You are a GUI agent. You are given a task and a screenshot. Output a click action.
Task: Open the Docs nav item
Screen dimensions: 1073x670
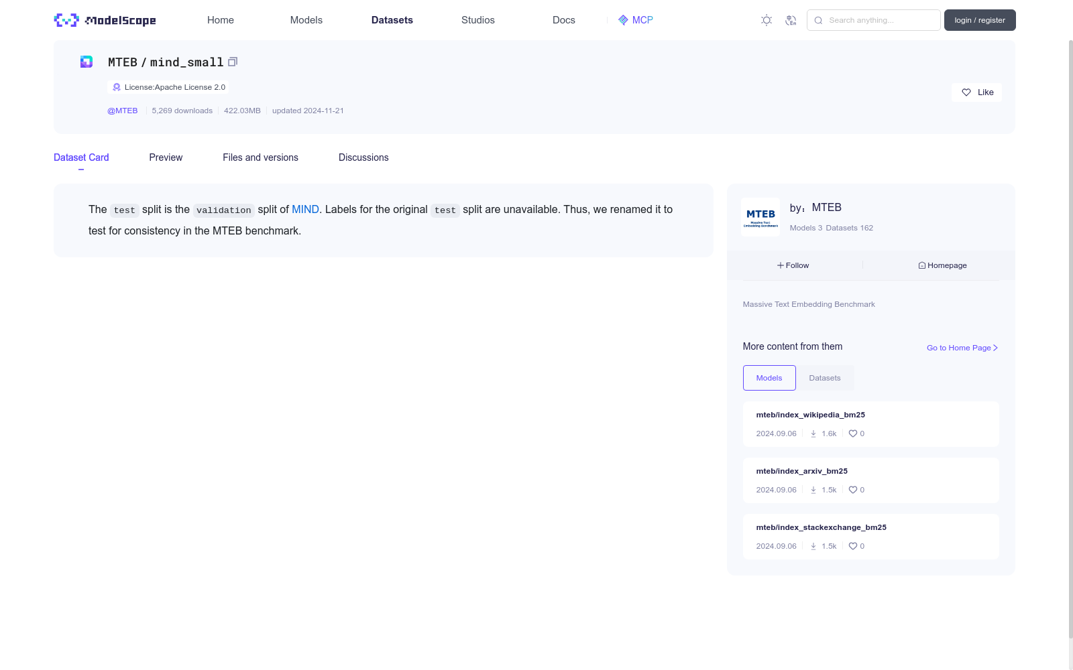[x=564, y=20]
